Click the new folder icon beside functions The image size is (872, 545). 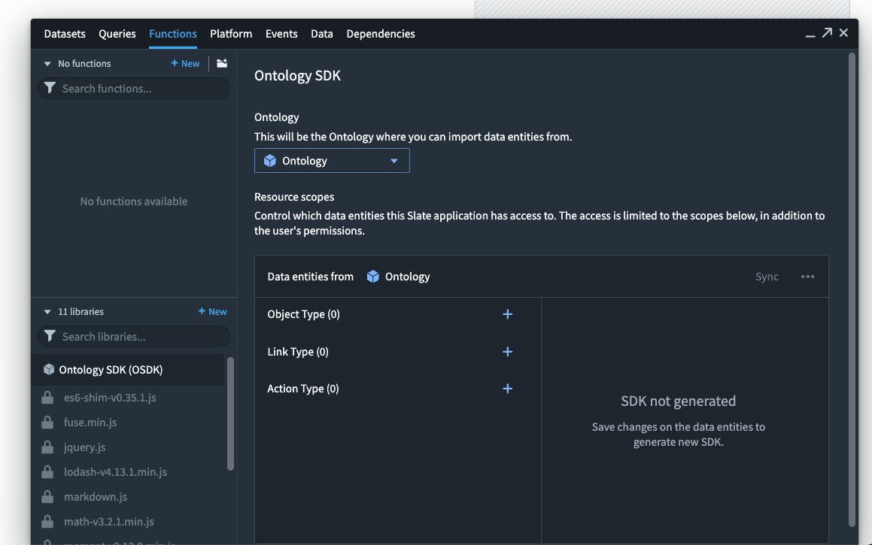[x=222, y=63]
